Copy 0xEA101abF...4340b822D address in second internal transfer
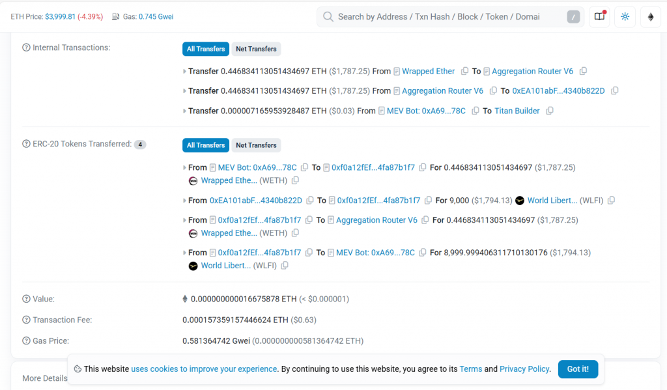The width and height of the screenshot is (667, 390). pyautogui.click(x=615, y=91)
